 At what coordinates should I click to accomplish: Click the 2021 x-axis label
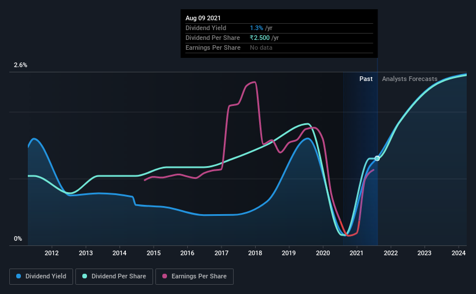point(357,253)
